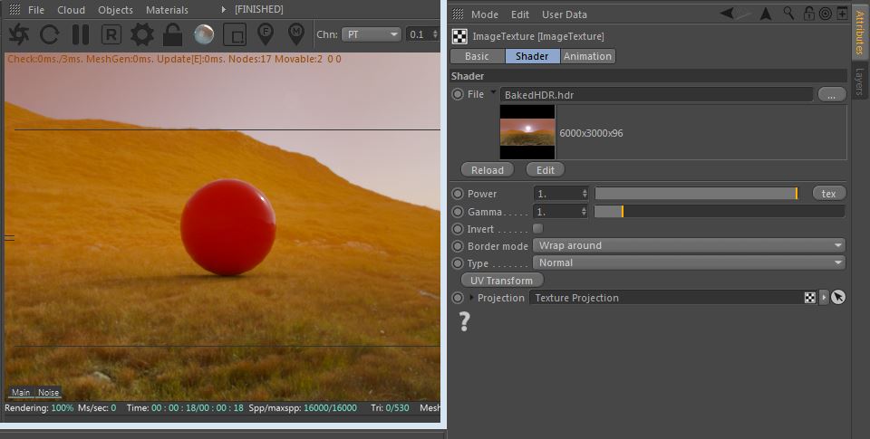
Task: Toggle the Border mode animation dot
Action: coord(457,246)
